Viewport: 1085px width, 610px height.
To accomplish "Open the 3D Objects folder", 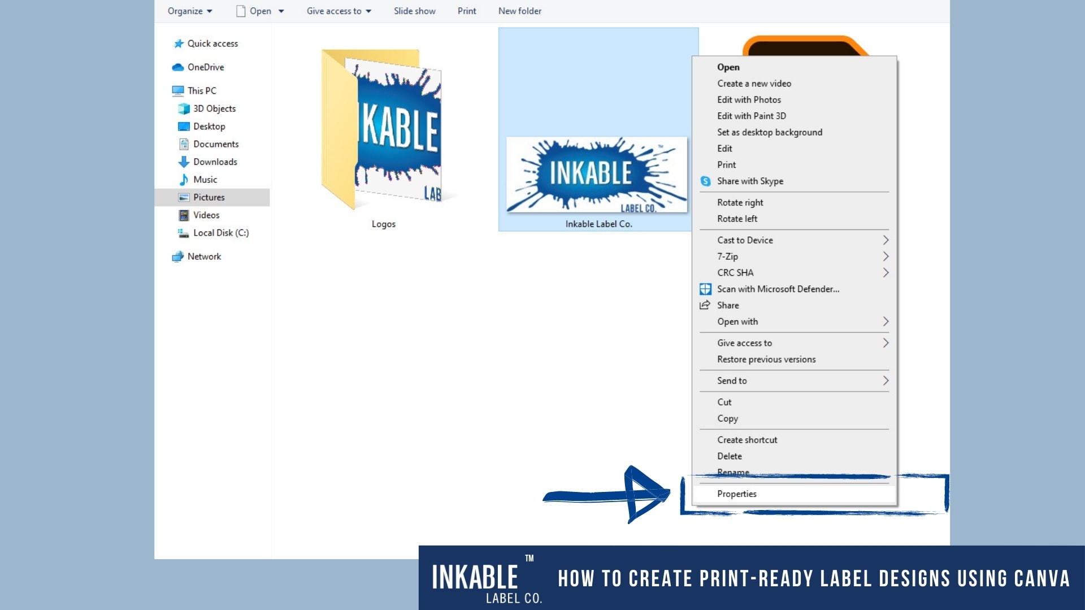I will coord(214,108).
